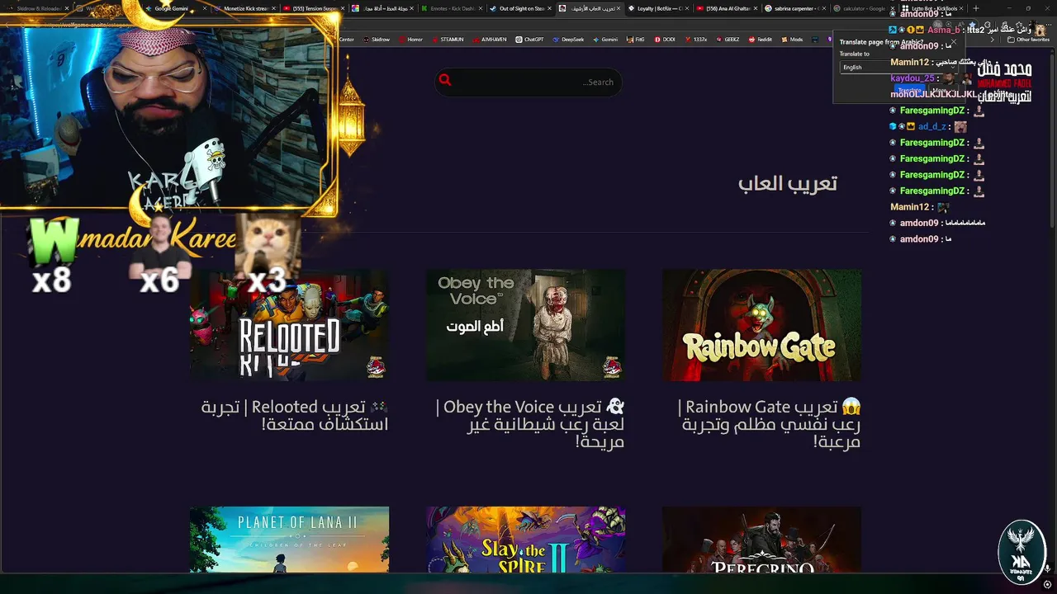Open the Rainbow Gate game thumbnail
This screenshot has height=594, width=1057.
[761, 325]
